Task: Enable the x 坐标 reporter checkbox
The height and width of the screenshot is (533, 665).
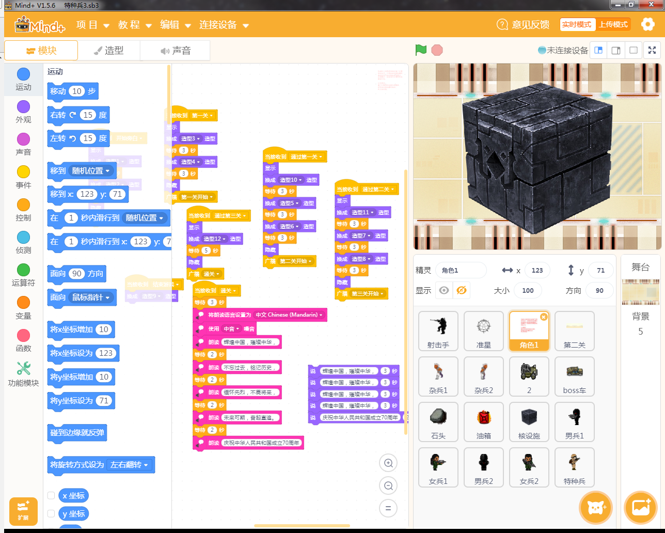Action: tap(51, 495)
